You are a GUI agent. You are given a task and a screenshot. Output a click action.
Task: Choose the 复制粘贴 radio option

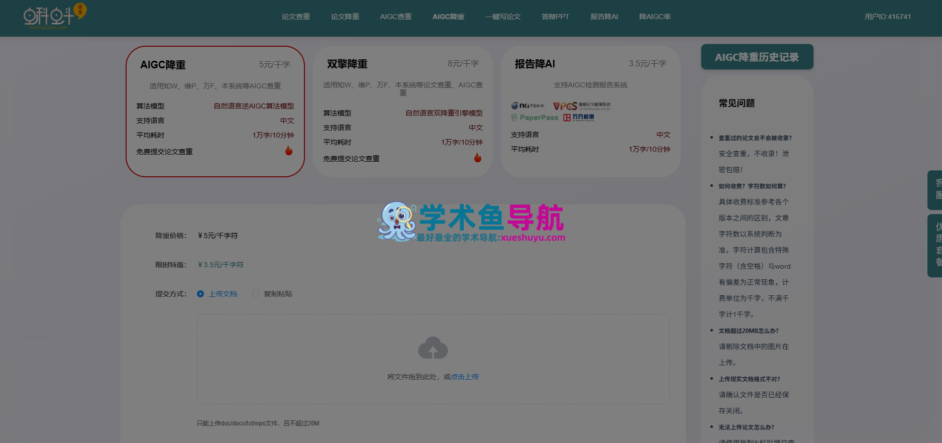coord(272,294)
